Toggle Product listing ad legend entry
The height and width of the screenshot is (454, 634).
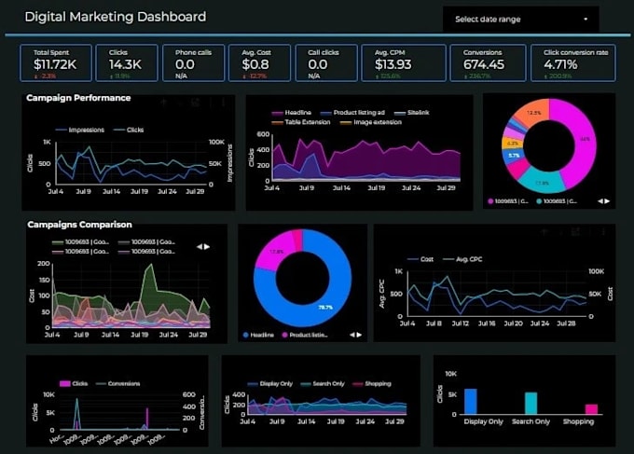[352, 113]
